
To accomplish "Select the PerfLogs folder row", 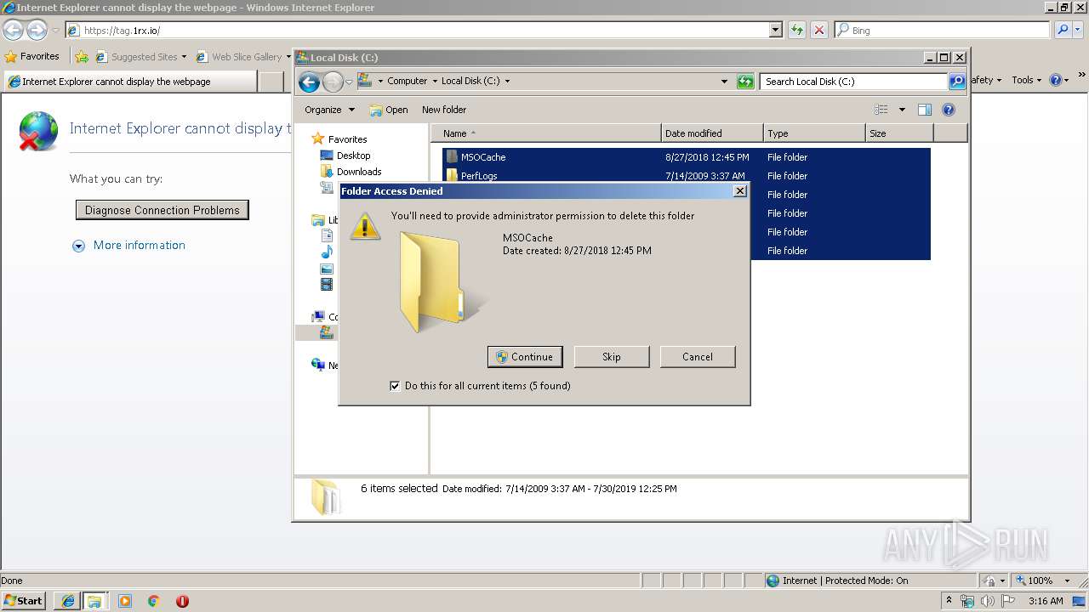I will pyautogui.click(x=687, y=176).
